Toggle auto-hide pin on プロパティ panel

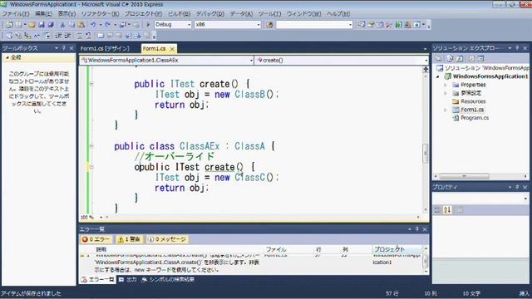point(517,187)
